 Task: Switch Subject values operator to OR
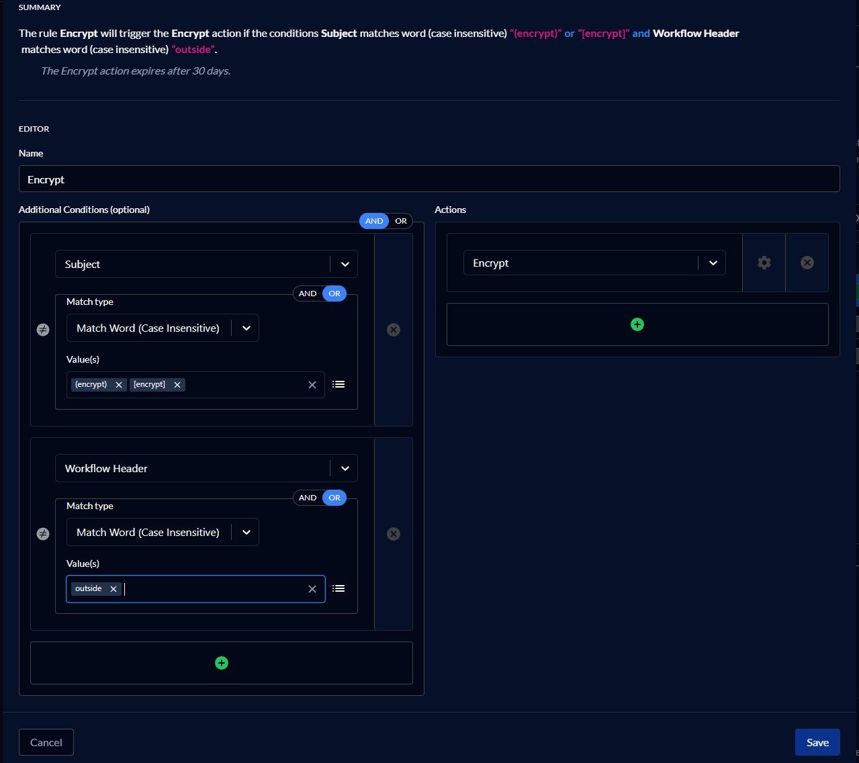coord(334,294)
